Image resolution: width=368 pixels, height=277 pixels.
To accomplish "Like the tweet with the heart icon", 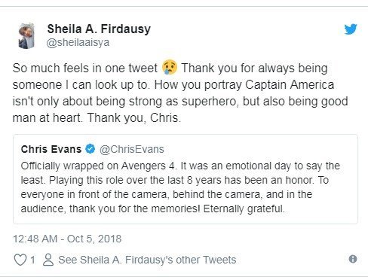I will coord(20,260).
